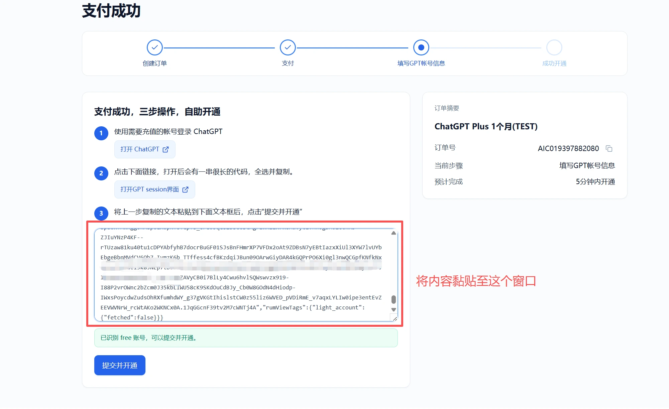Click the 创建订单 completed step checkmark
The height and width of the screenshot is (409, 669).
[154, 47]
